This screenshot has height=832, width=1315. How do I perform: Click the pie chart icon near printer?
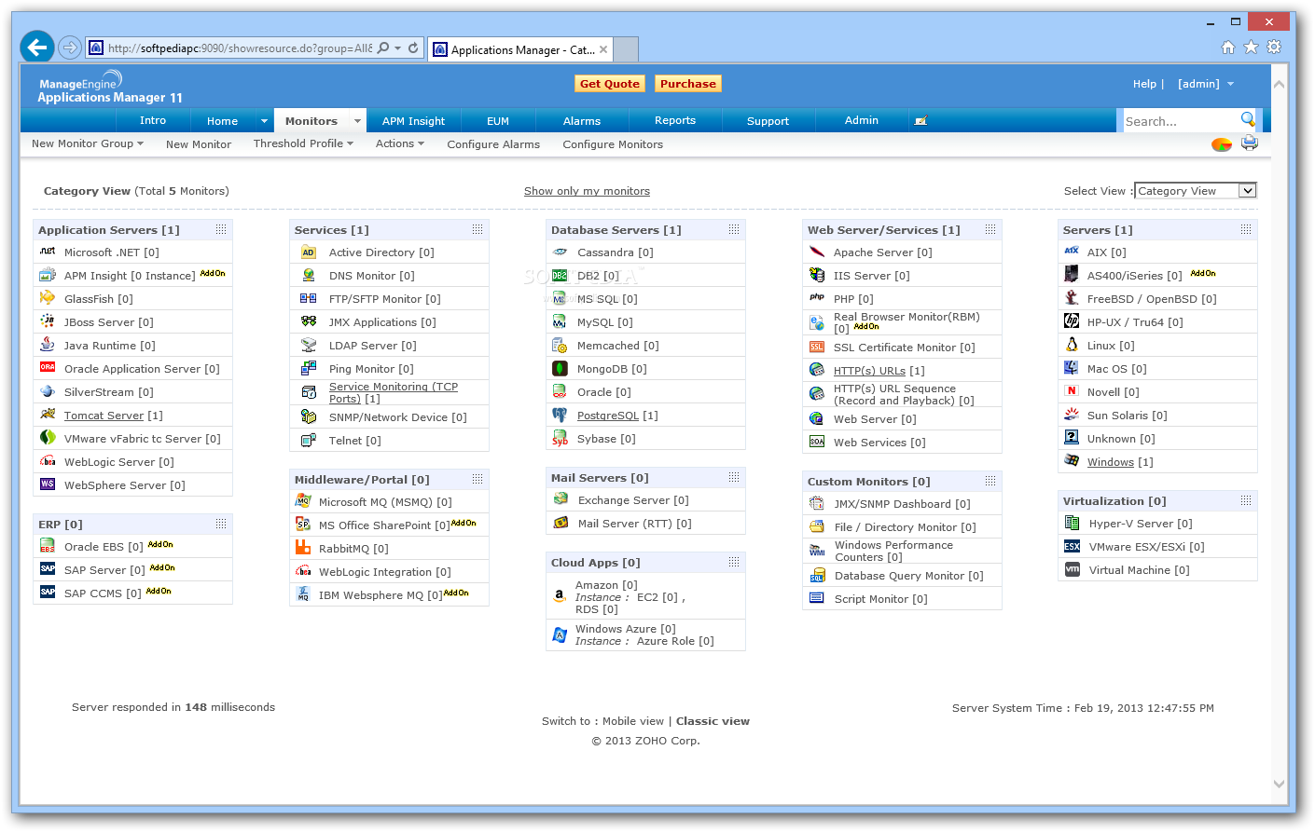pyautogui.click(x=1221, y=143)
